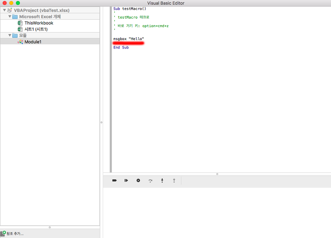Click the 참조 추가... button
Screen dimensions: 331x238
(x=12, y=233)
